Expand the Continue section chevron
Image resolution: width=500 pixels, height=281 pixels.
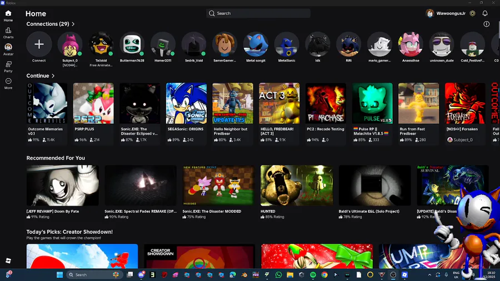[x=53, y=76]
